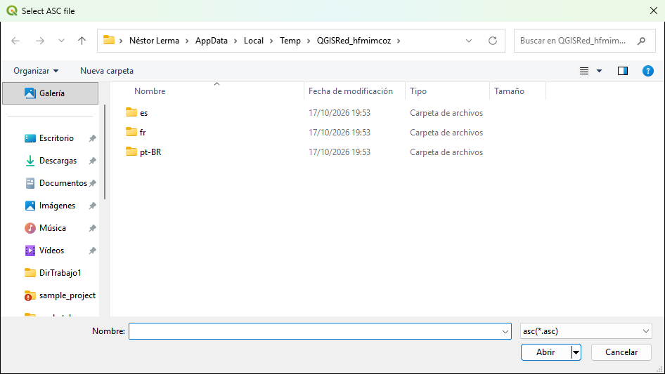Open the Organizar menu
Image resolution: width=665 pixels, height=374 pixels.
tap(36, 71)
